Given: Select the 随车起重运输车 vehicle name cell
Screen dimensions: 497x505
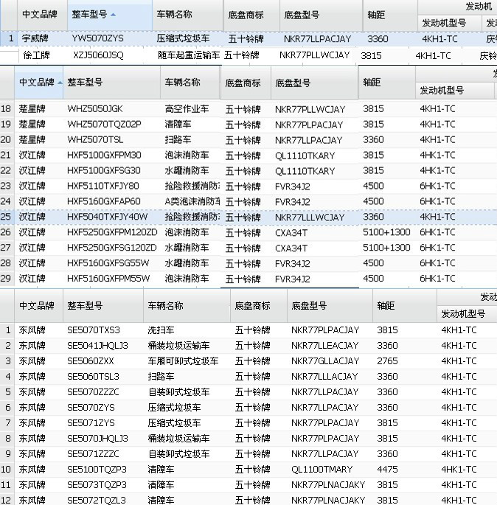Looking at the screenshot, I should coord(188,55).
